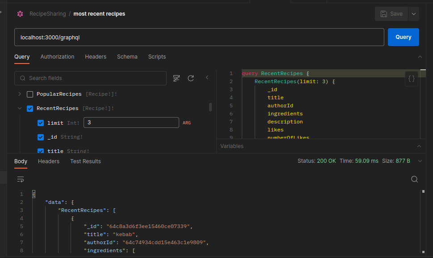Click the description line in query editor
The height and width of the screenshot is (258, 433).
(285, 122)
